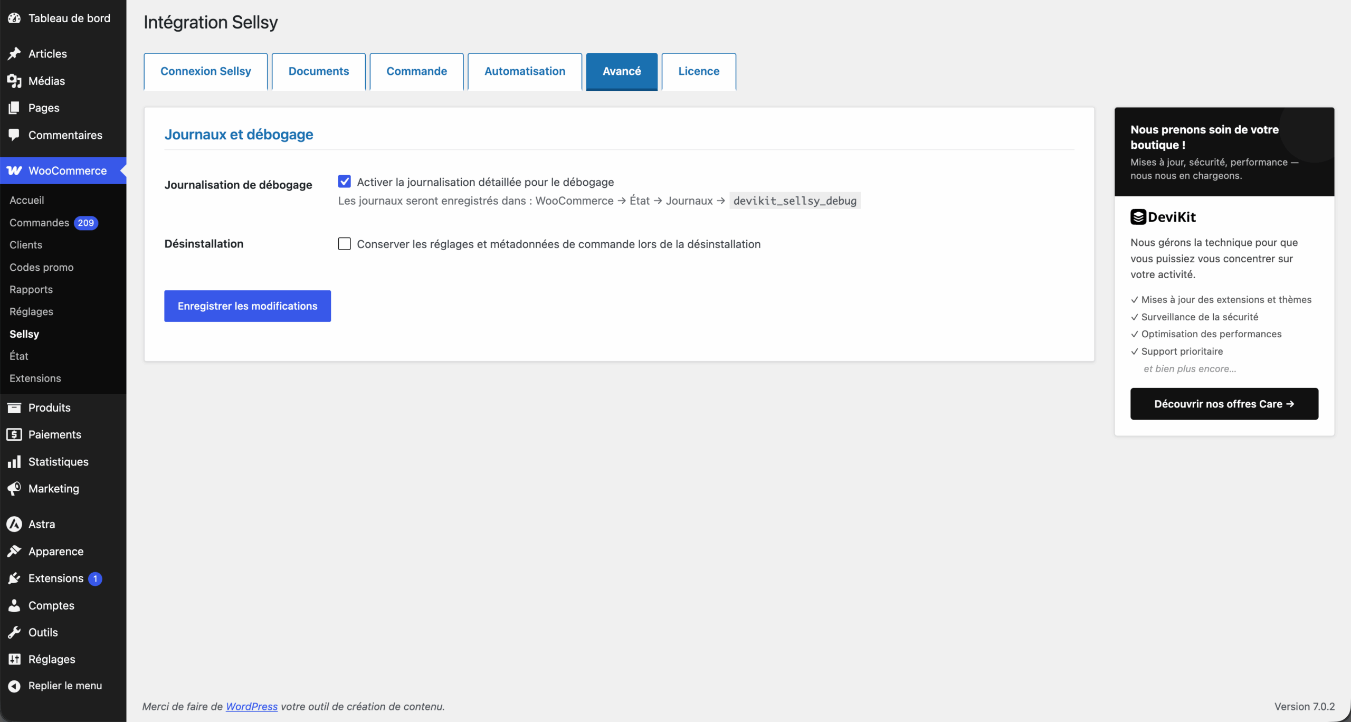Click the WooCommerce logo icon
The width and height of the screenshot is (1351, 722).
tap(14, 170)
